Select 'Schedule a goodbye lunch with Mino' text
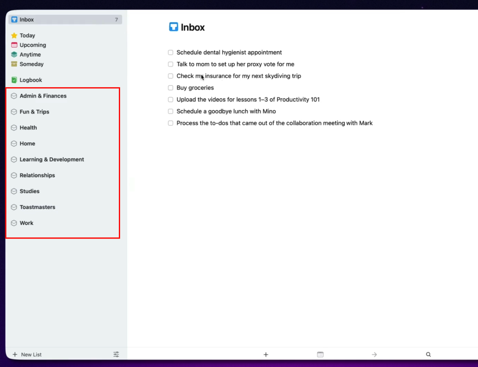This screenshot has height=367, width=478. pyautogui.click(x=226, y=111)
